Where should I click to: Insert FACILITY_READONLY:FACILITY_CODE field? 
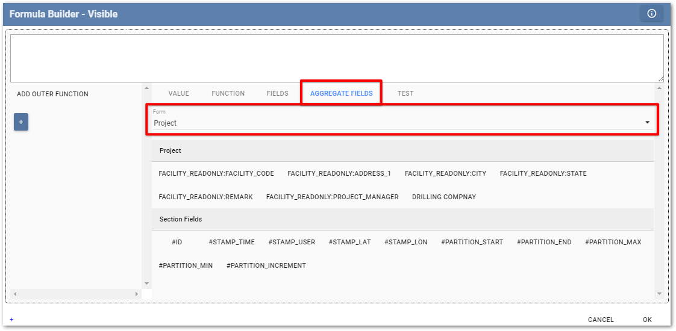pyautogui.click(x=216, y=173)
